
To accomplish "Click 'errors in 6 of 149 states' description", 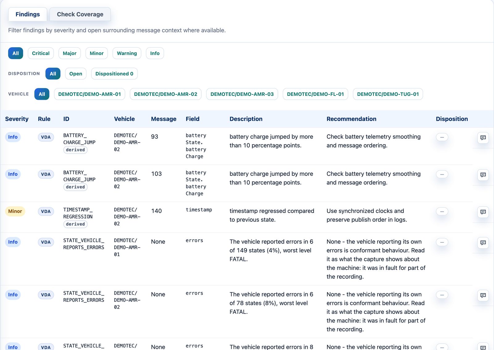I will point(271,250).
